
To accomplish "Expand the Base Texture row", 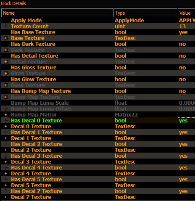I will tap(5, 38).
